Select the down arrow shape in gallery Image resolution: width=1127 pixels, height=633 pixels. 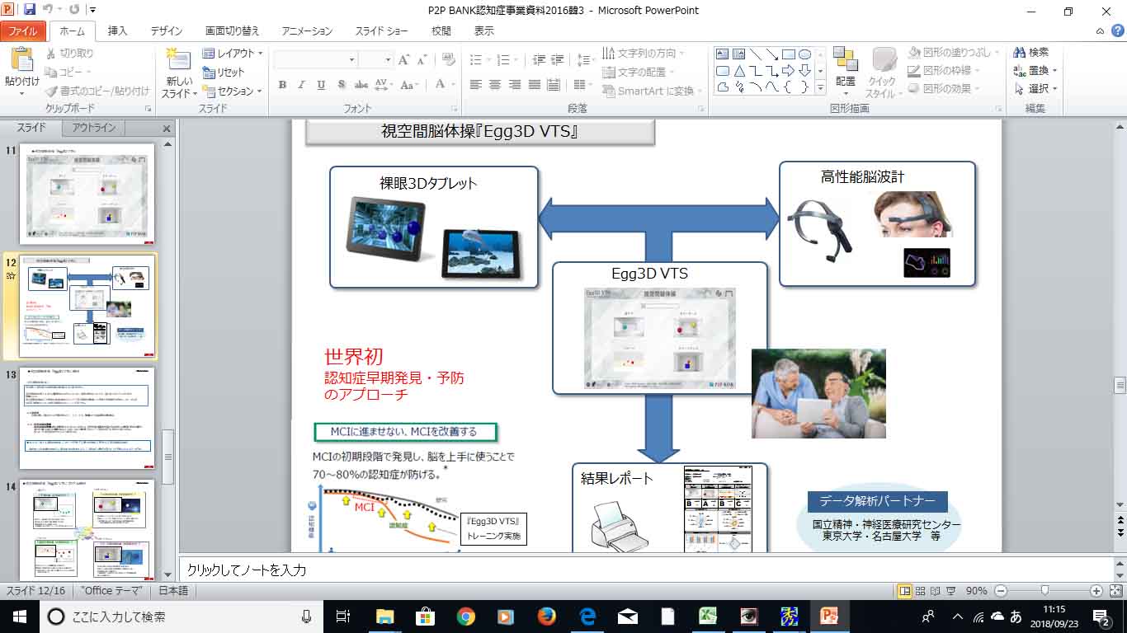tap(804, 71)
